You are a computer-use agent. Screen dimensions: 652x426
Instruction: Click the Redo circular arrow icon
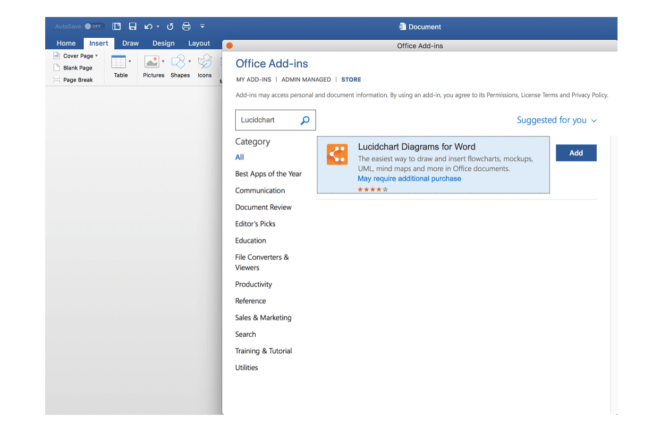[170, 27]
